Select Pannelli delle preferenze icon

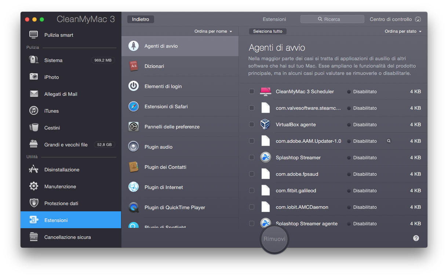tap(134, 127)
